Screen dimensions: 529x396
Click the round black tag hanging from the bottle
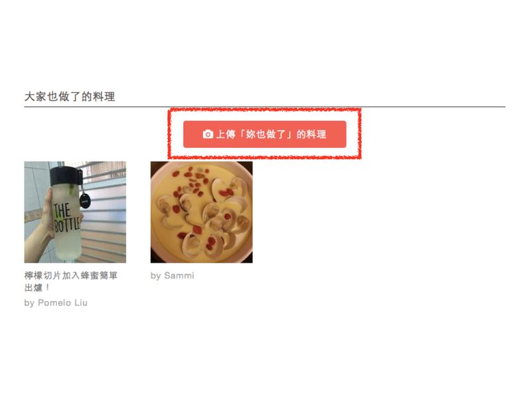(x=85, y=201)
